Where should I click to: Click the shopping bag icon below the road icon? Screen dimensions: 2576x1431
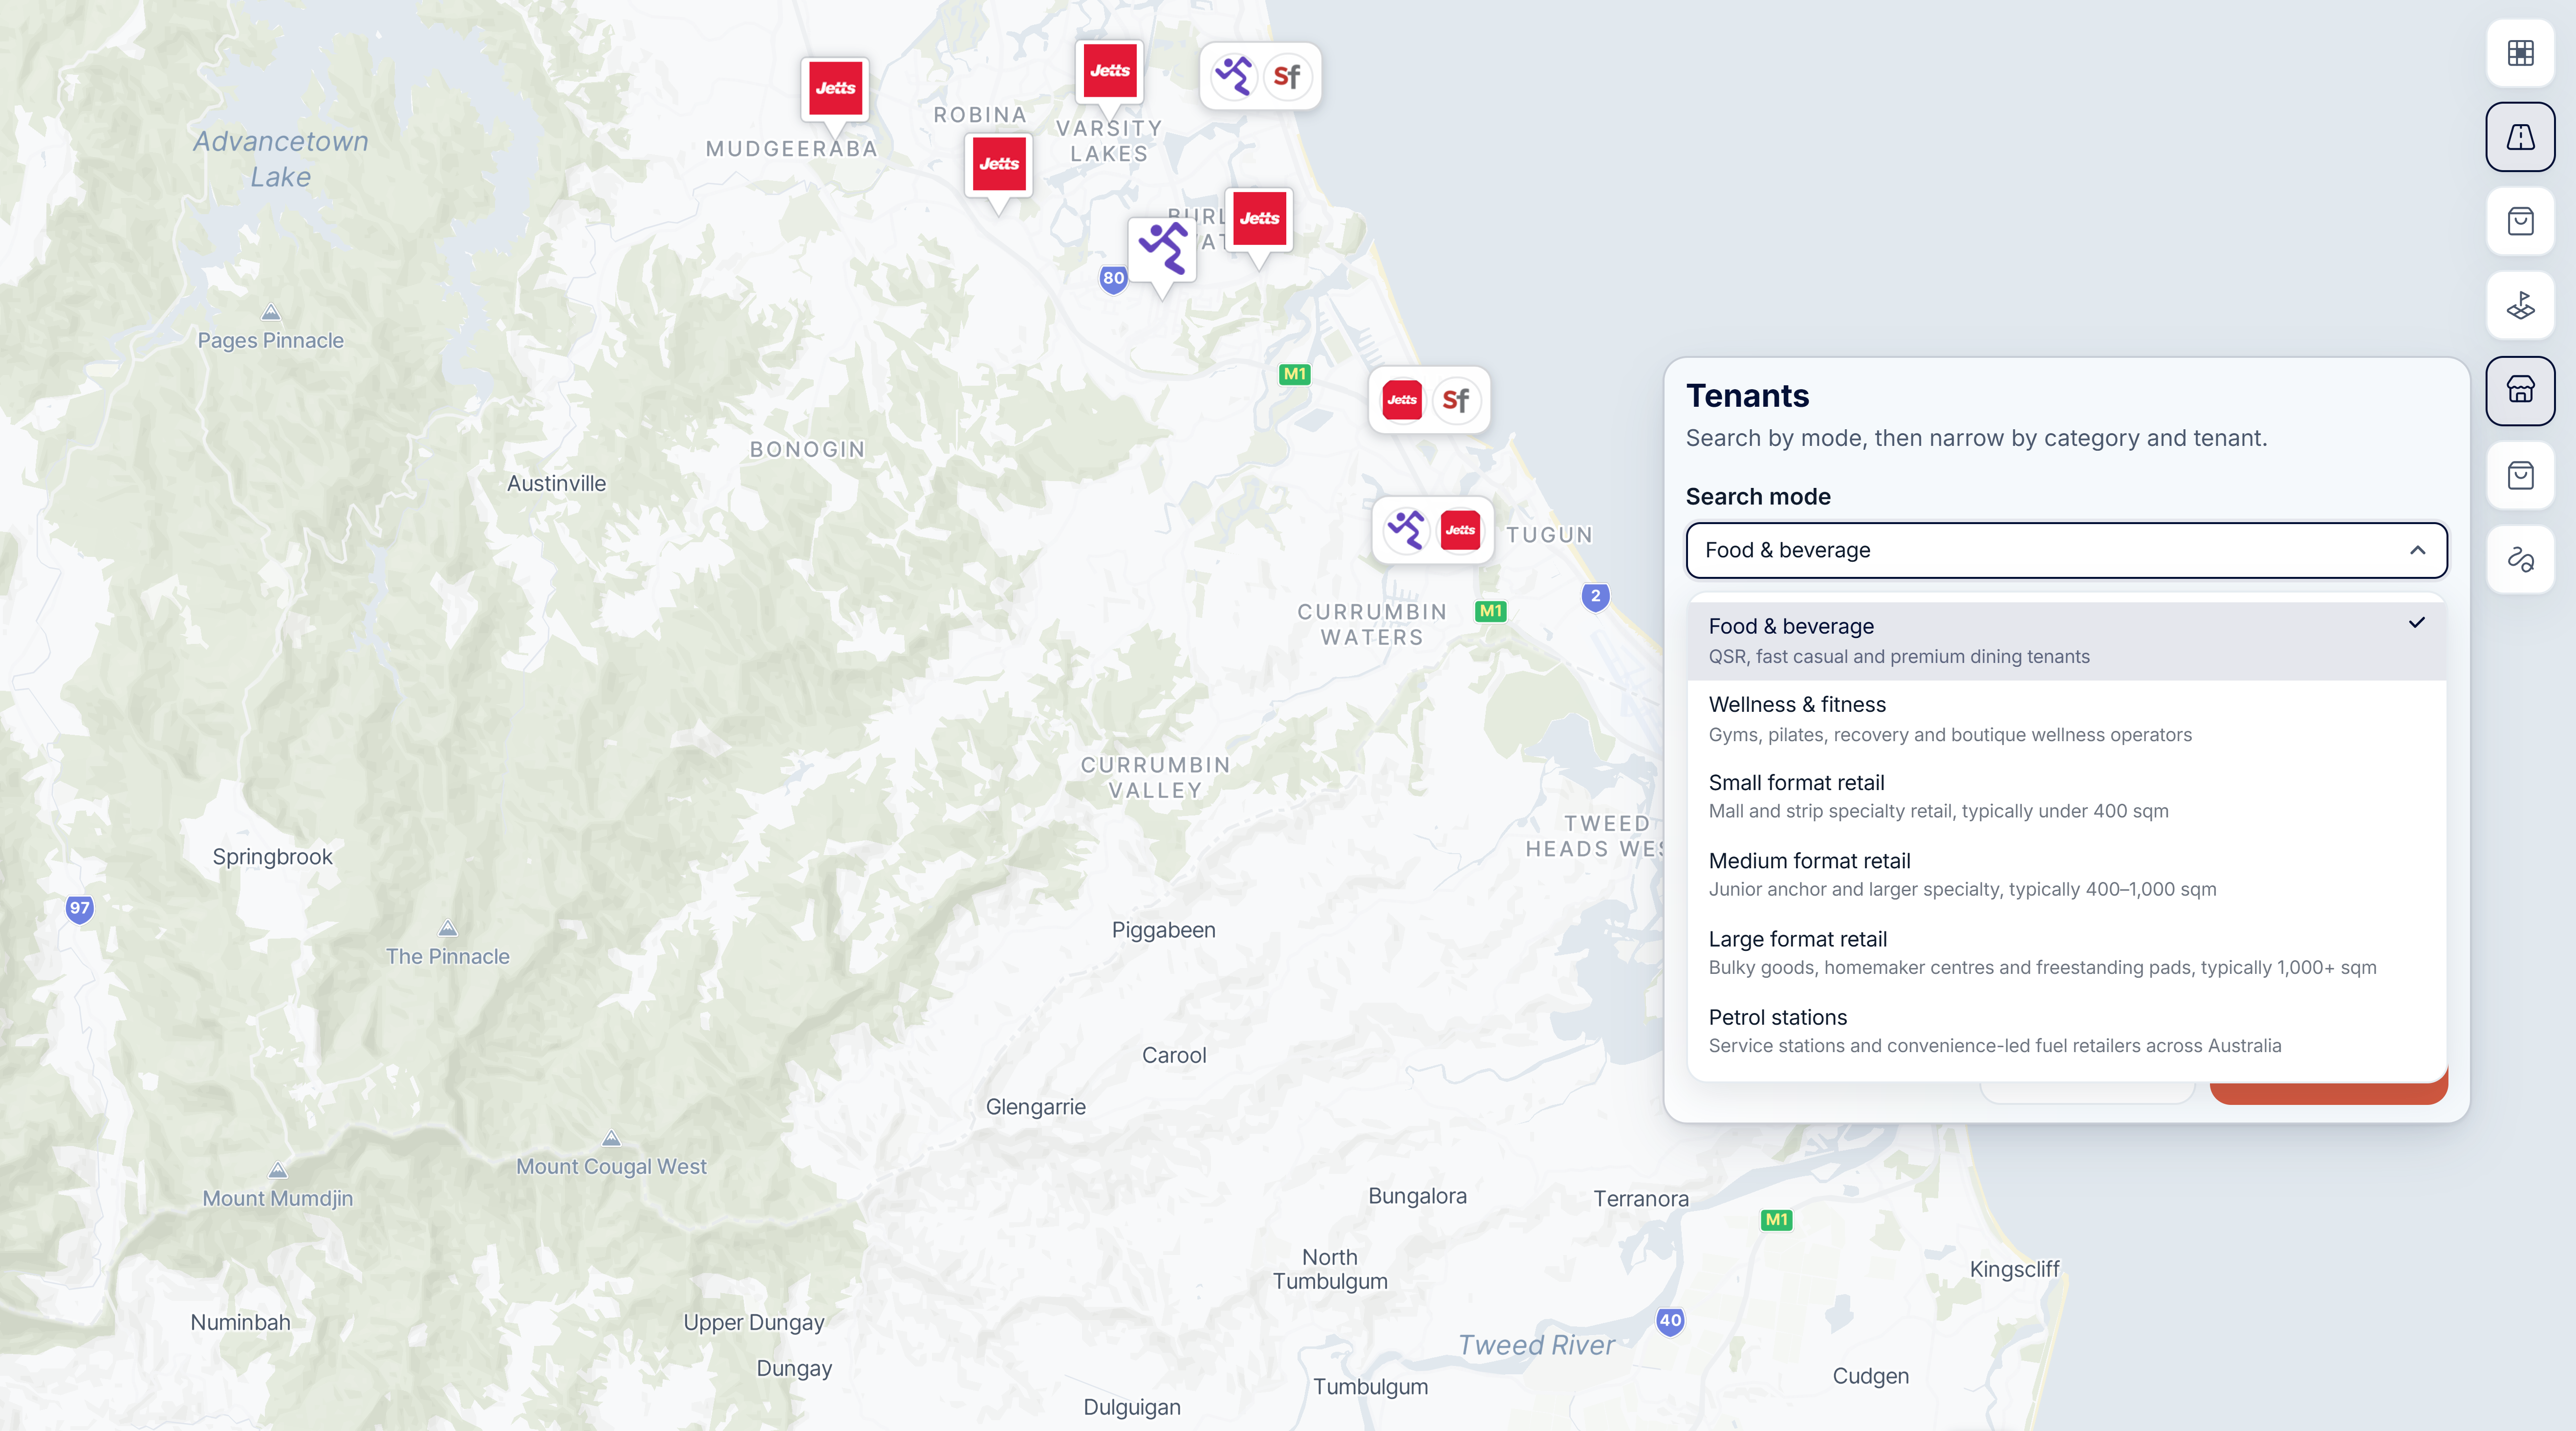pos(2520,221)
